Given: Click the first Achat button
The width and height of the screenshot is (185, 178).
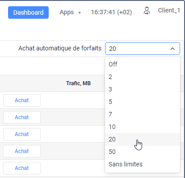Looking at the screenshot, I should tap(22, 100).
